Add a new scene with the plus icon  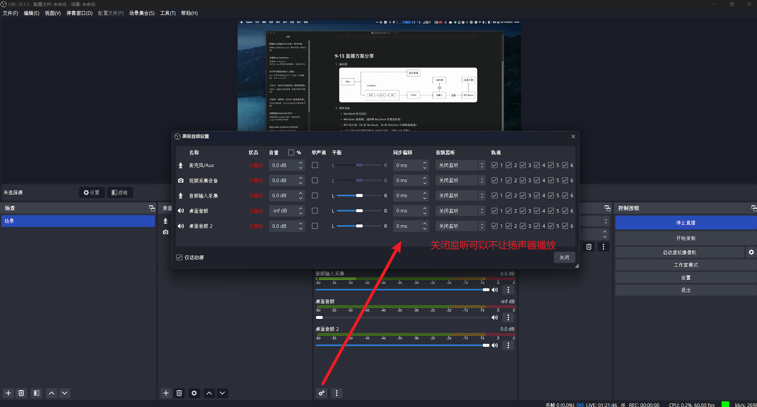(x=8, y=393)
